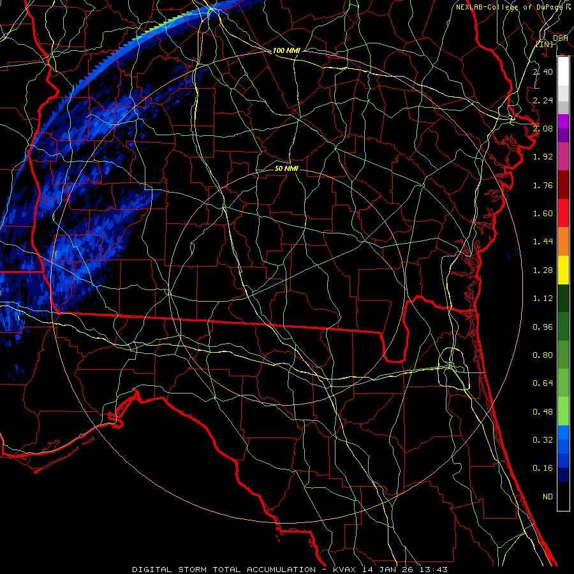
Task: Click the "0.16" legend value
Action: [x=543, y=468]
